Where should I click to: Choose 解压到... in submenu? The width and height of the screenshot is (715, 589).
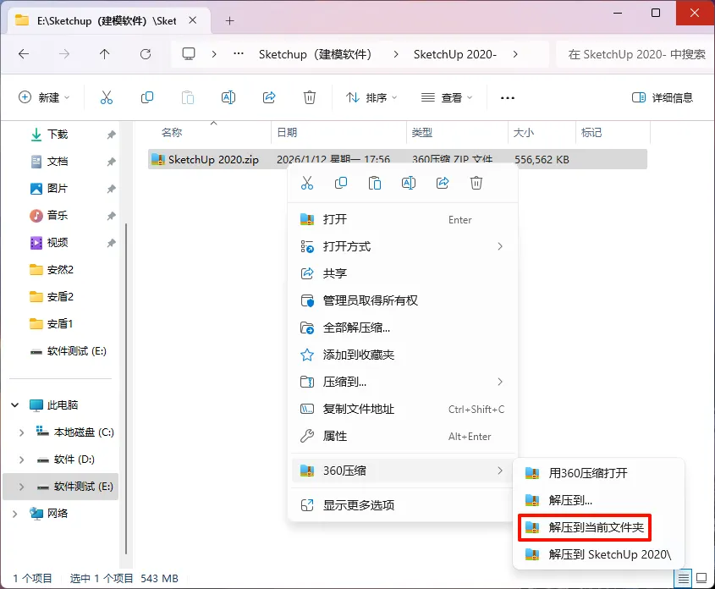click(598, 500)
